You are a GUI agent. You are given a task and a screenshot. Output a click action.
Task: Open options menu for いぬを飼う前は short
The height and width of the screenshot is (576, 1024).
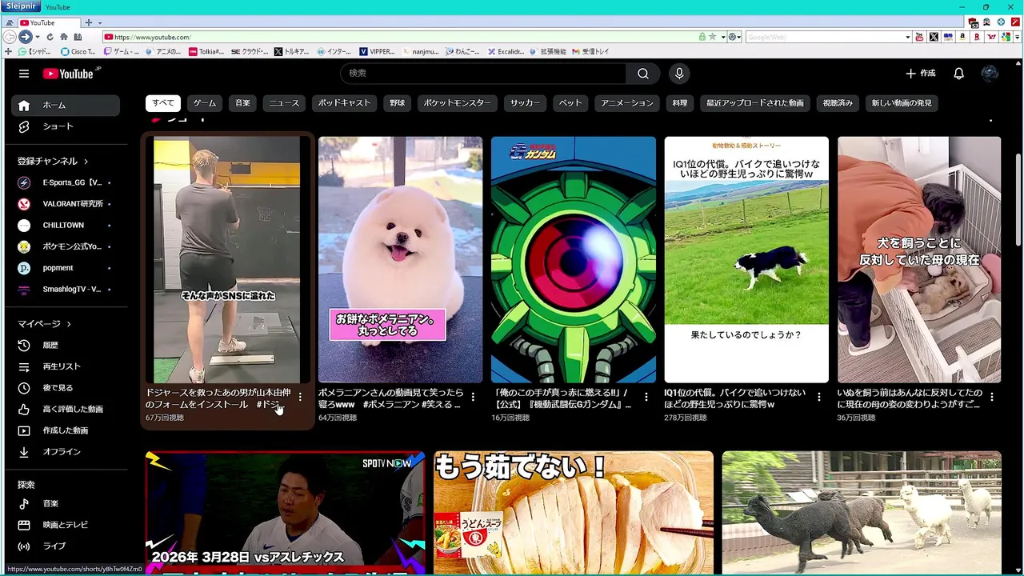992,397
